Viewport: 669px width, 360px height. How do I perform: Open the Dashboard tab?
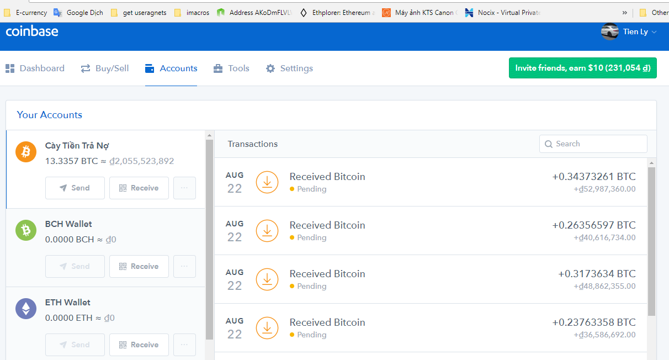pyautogui.click(x=35, y=68)
